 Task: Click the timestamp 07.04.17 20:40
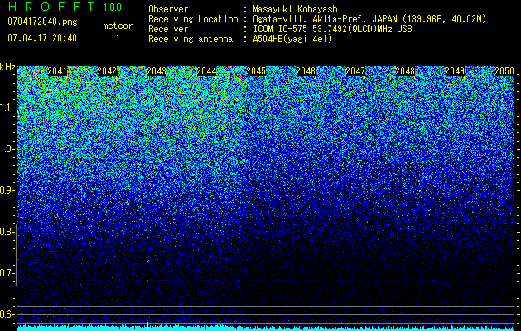42,38
